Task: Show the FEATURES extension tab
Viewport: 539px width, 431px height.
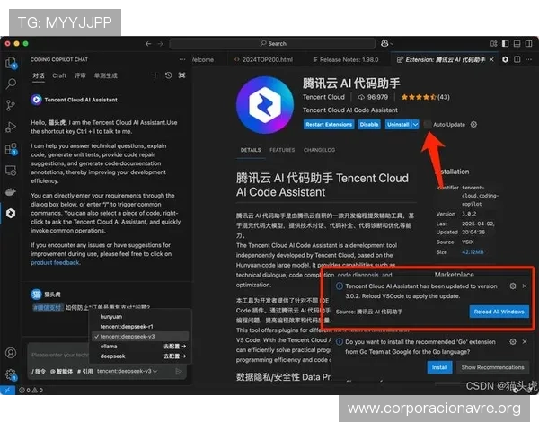Action: coord(282,150)
